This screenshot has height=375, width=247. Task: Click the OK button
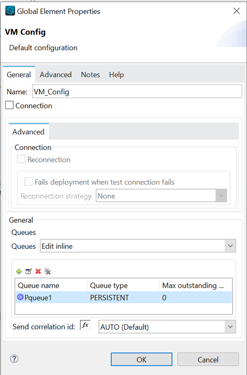pos(141,359)
